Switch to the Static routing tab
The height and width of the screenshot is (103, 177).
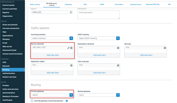click(35, 4)
